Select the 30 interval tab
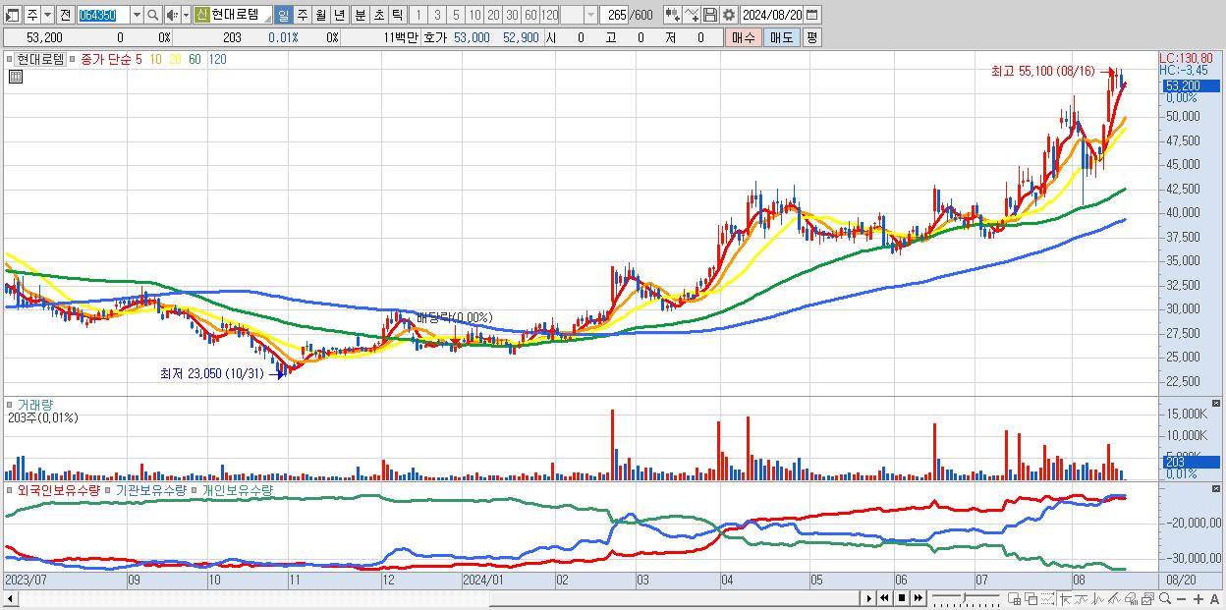Image resolution: width=1226 pixels, height=610 pixels. tap(512, 15)
